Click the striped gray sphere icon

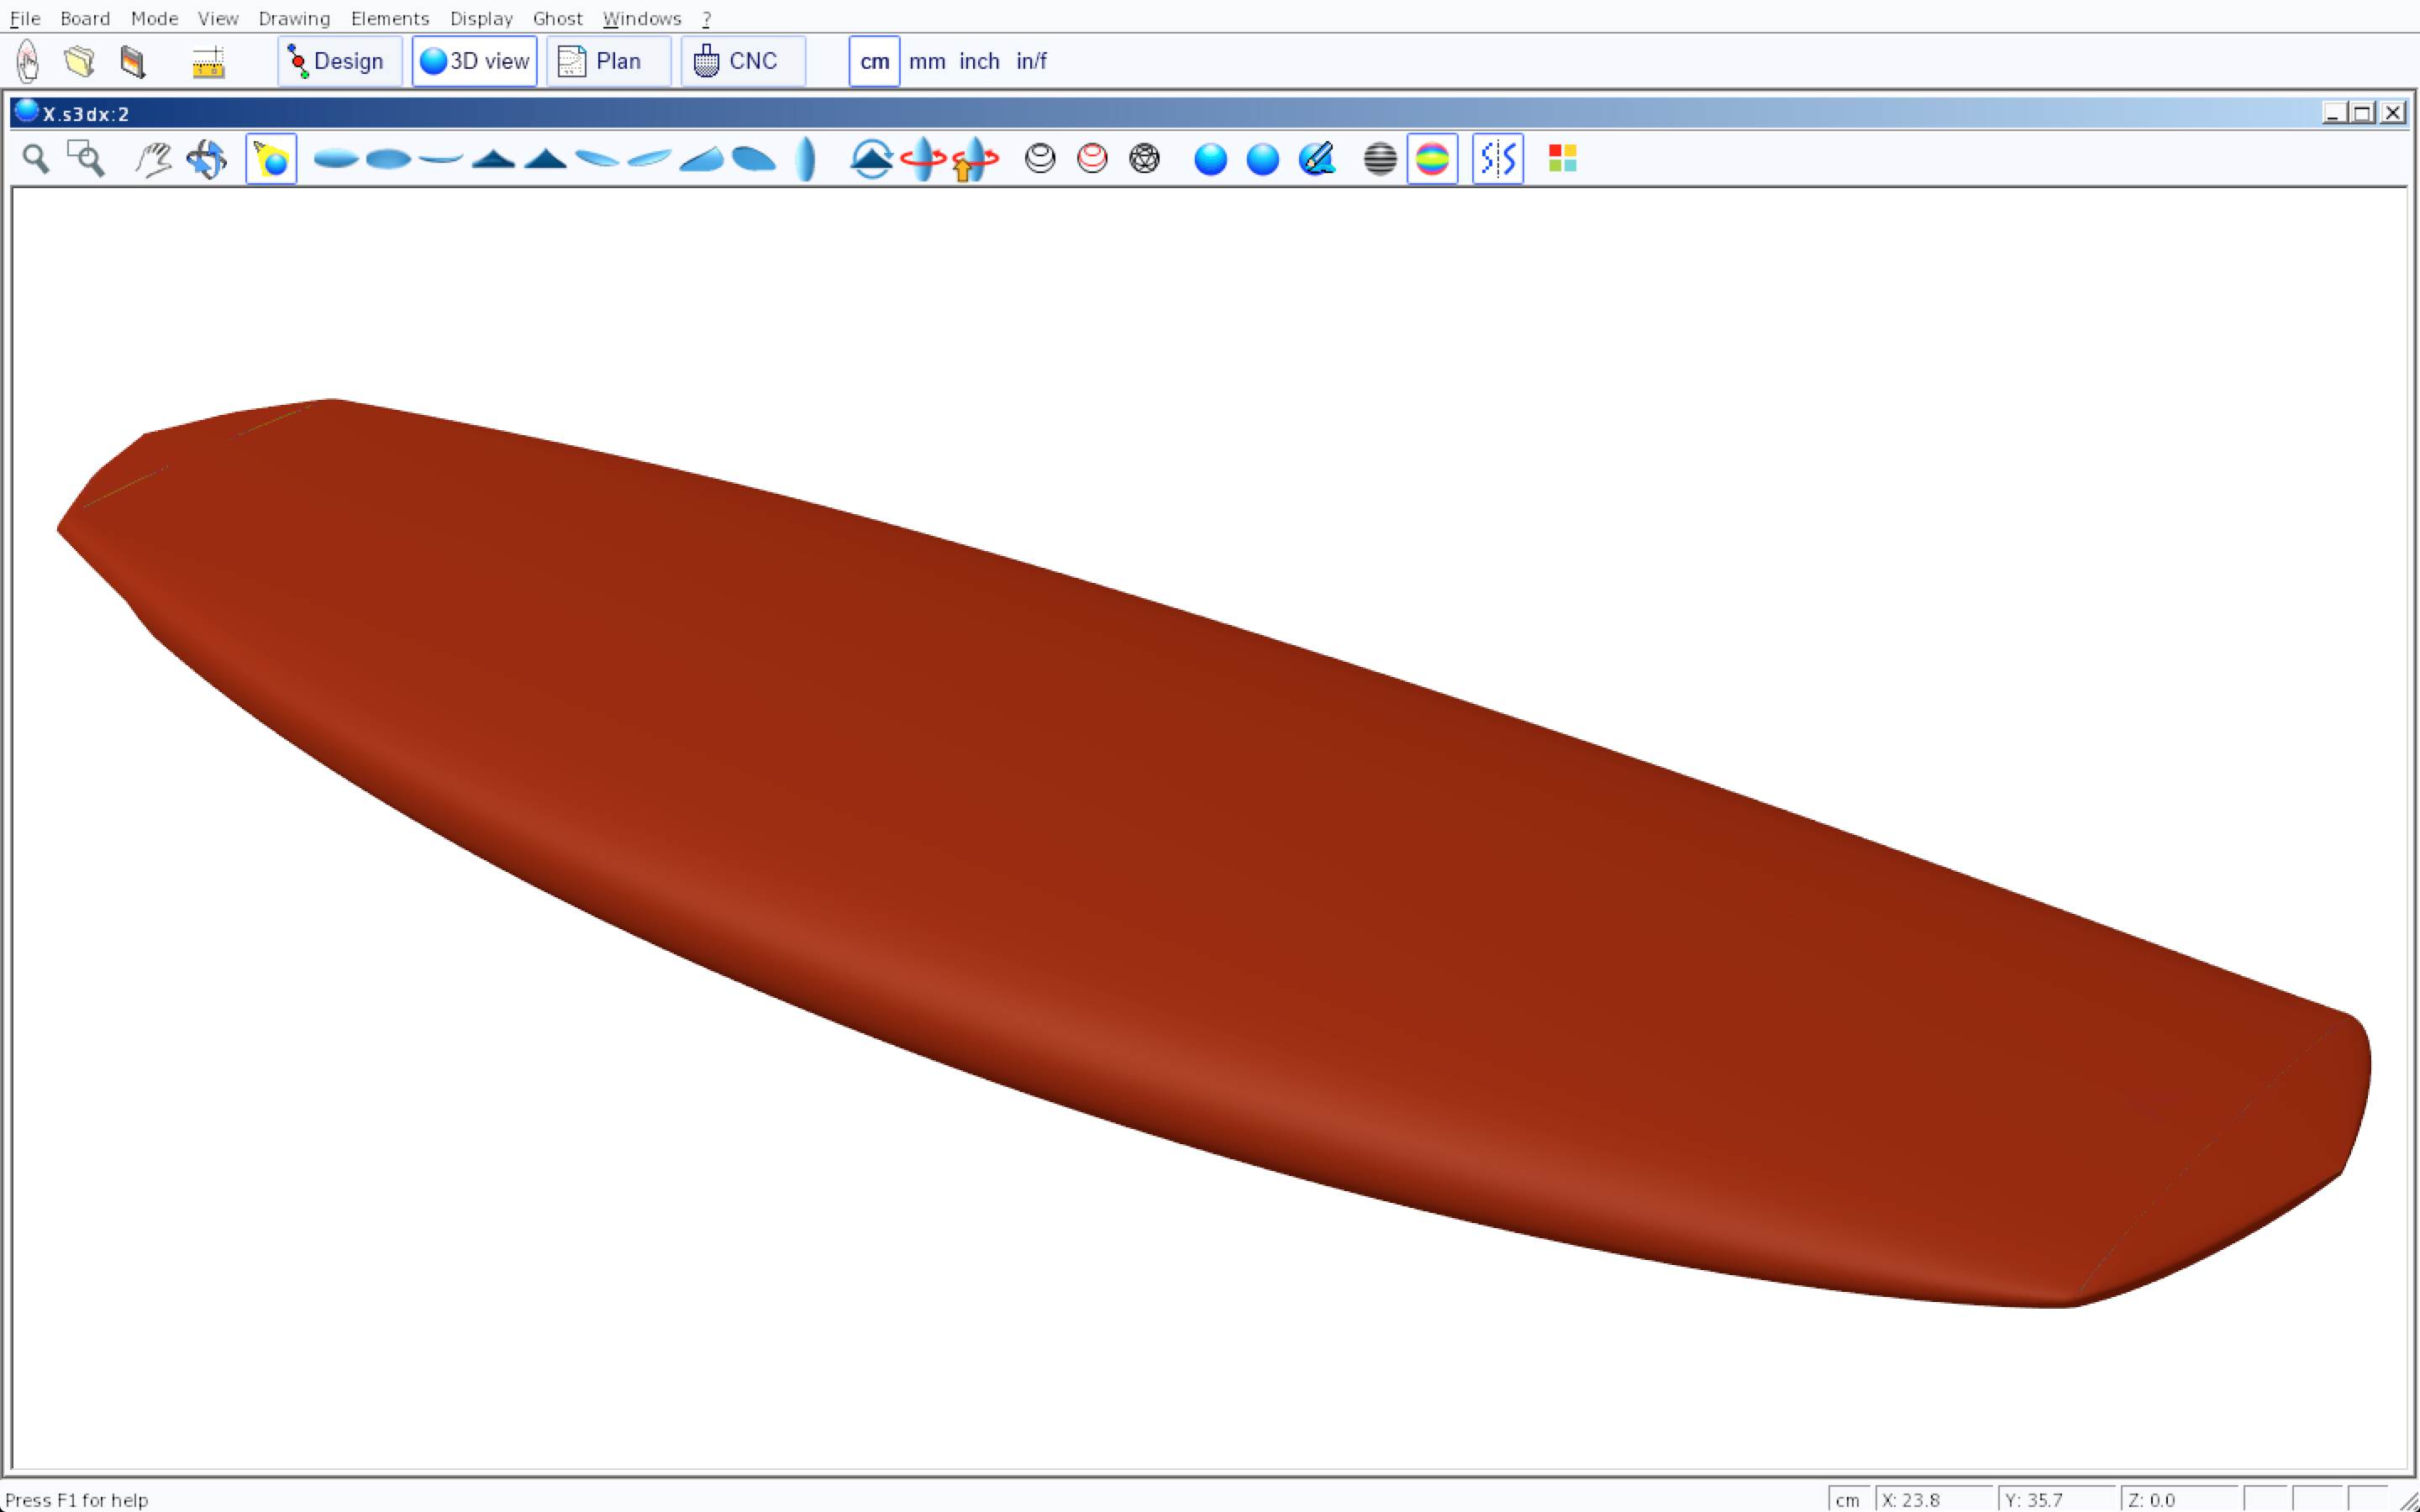(1379, 159)
